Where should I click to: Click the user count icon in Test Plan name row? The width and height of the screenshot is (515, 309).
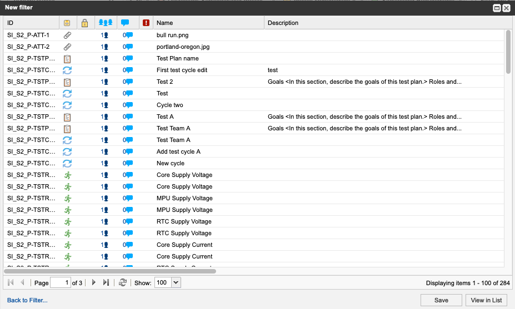point(104,58)
